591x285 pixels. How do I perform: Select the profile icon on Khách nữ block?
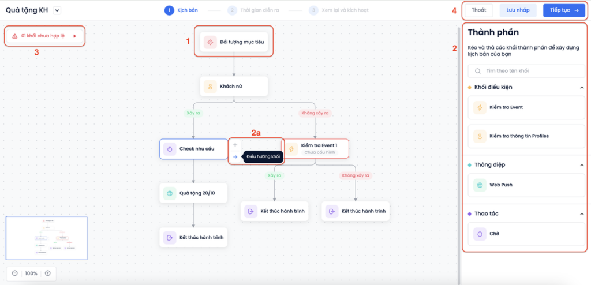click(210, 87)
